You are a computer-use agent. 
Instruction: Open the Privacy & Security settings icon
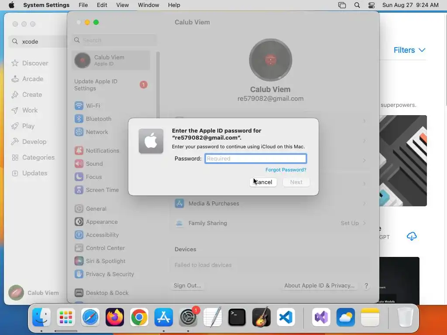point(79,274)
